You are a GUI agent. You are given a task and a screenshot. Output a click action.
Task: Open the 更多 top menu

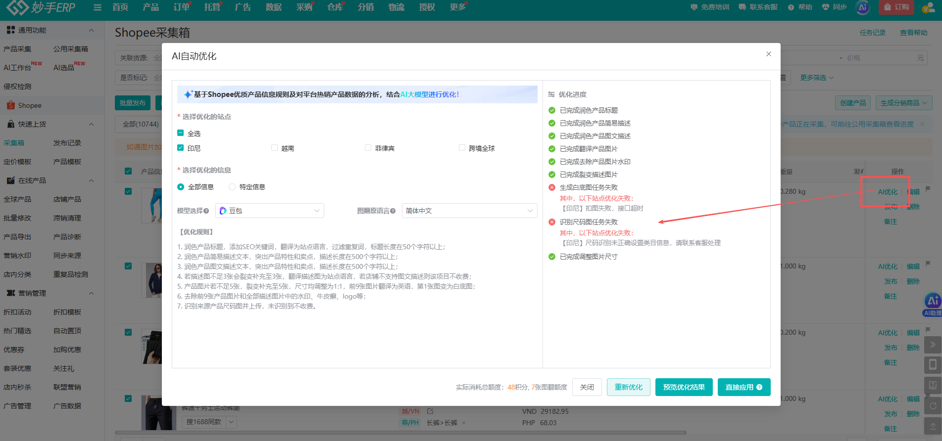pos(458,7)
